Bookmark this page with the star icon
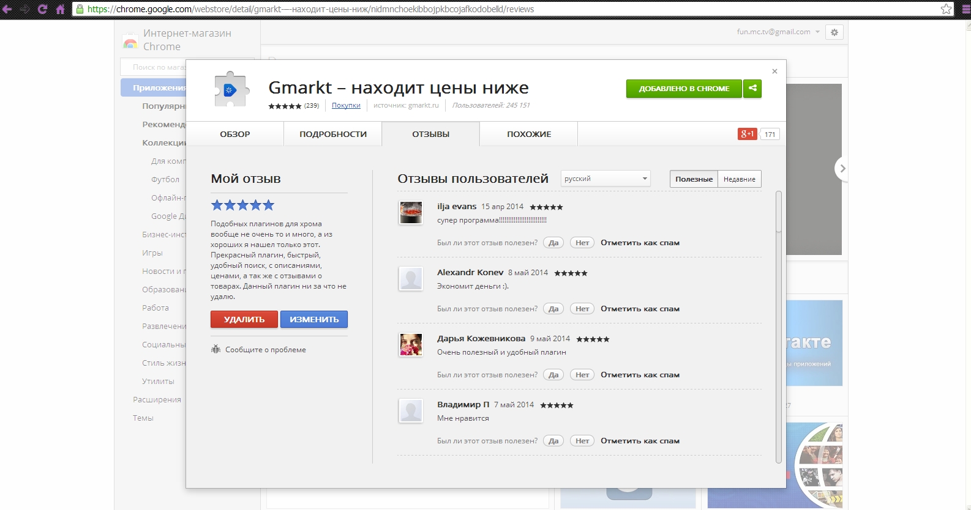This screenshot has height=510, width=971. click(x=946, y=9)
